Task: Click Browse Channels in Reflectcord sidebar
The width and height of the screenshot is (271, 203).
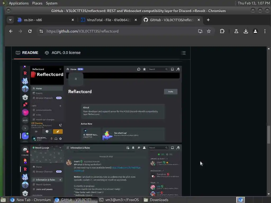Action: click(x=47, y=98)
